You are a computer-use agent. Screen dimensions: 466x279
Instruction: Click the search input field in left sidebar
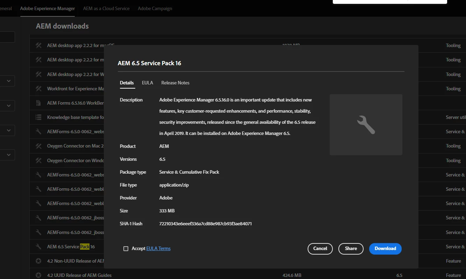7,37
